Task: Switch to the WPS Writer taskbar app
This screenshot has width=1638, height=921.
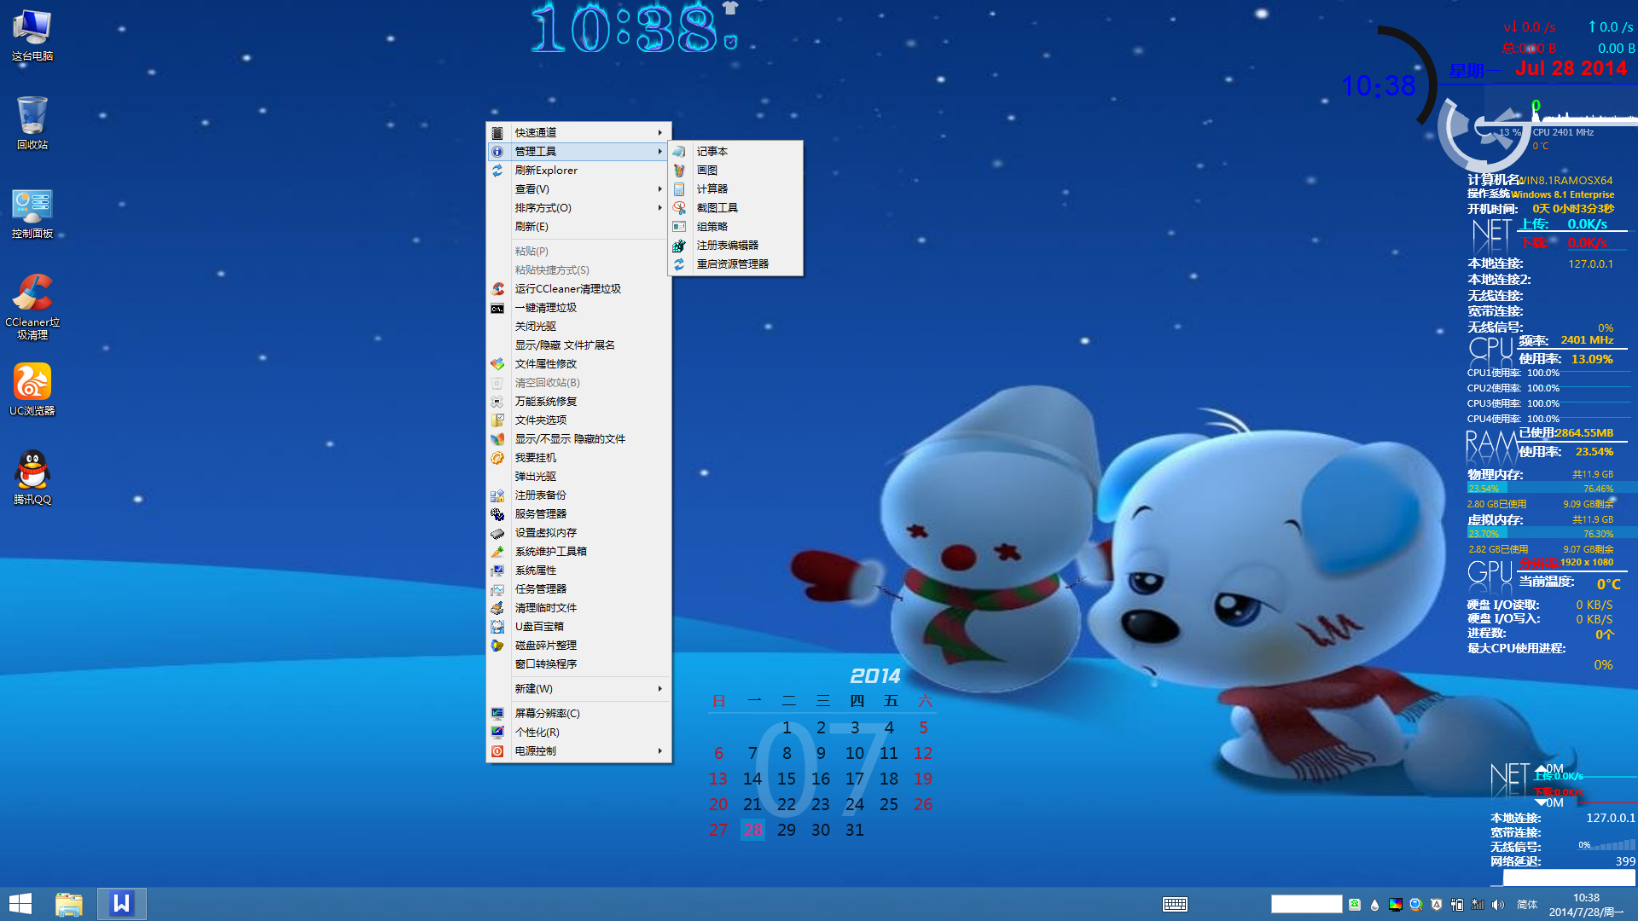Action: (121, 904)
